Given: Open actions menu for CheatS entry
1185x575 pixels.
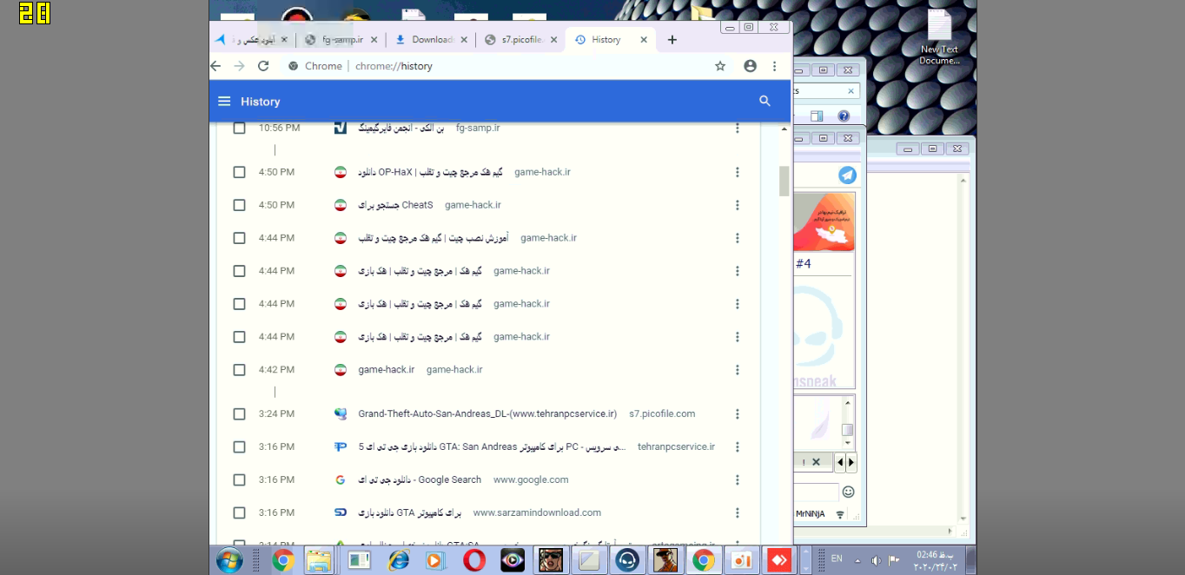Looking at the screenshot, I should [x=738, y=205].
